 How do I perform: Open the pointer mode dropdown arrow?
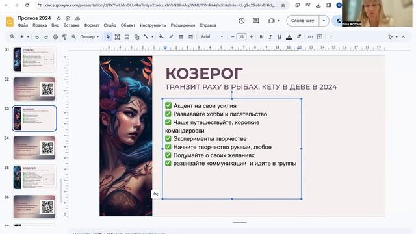pyautogui.click(x=396, y=37)
